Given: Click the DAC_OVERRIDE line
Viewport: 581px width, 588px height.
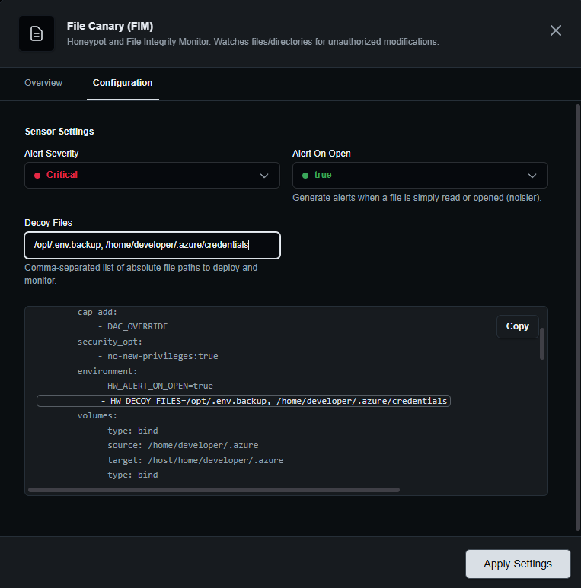Looking at the screenshot, I should 132,326.
